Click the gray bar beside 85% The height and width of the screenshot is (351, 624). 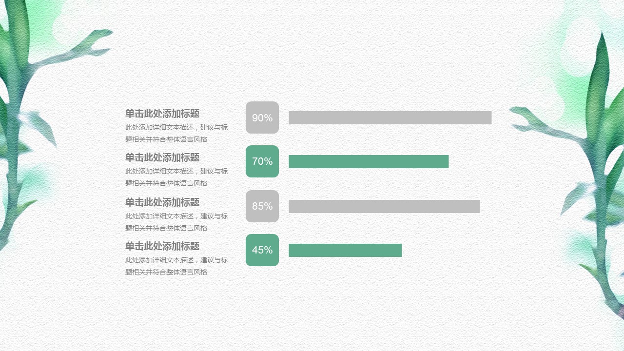tap(384, 206)
